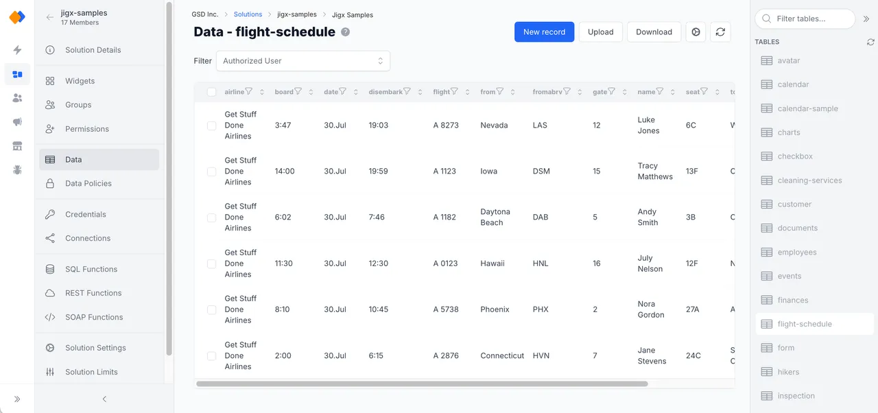Open the bug icon in left rail

(17, 170)
